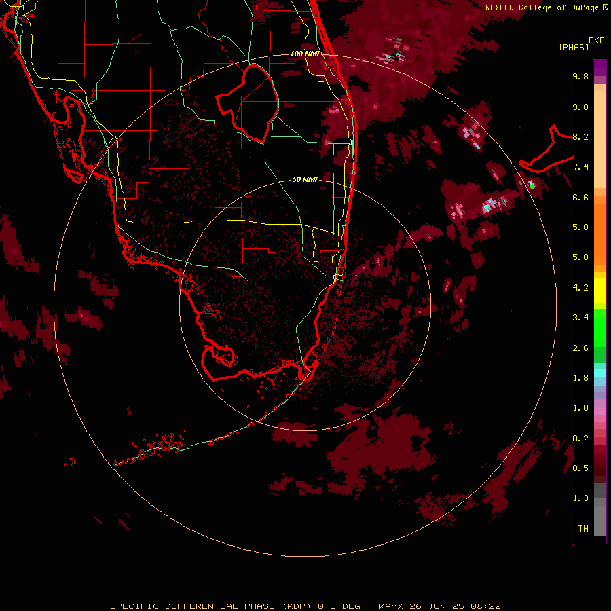611x611 pixels.
Task: Click the 9.0 value on color scale
Action: (580, 107)
